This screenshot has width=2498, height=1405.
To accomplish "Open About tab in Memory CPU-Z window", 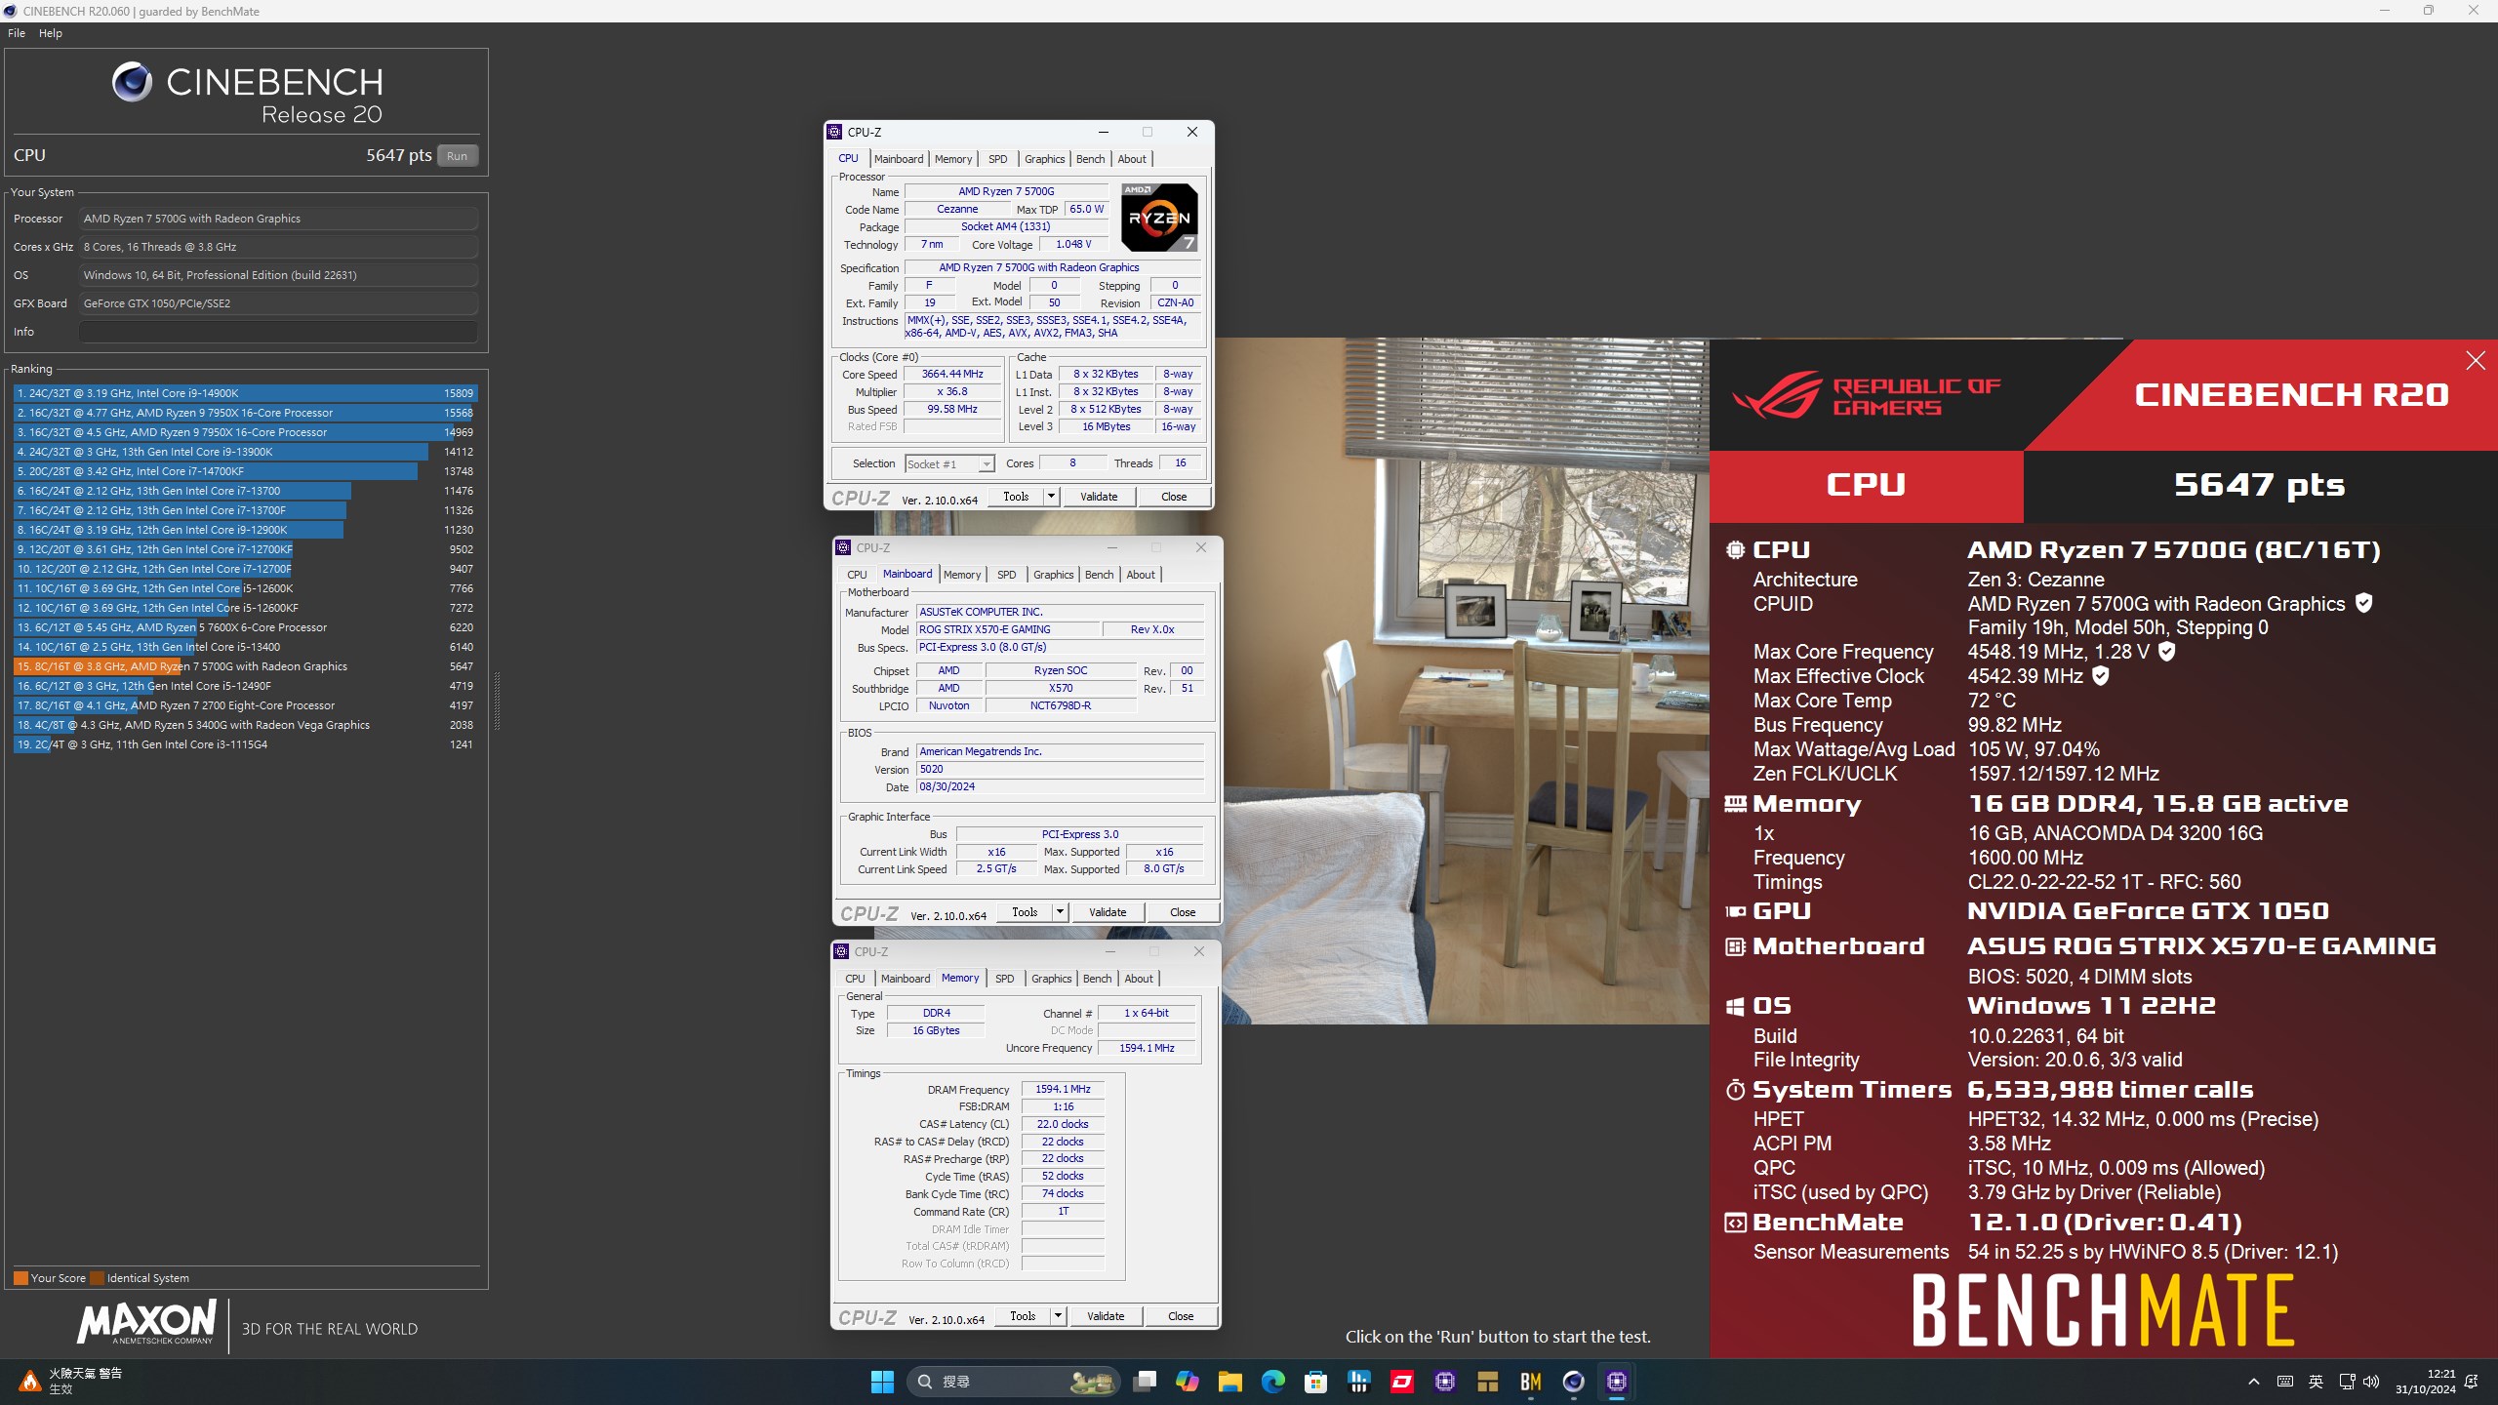I will click(x=1139, y=979).
